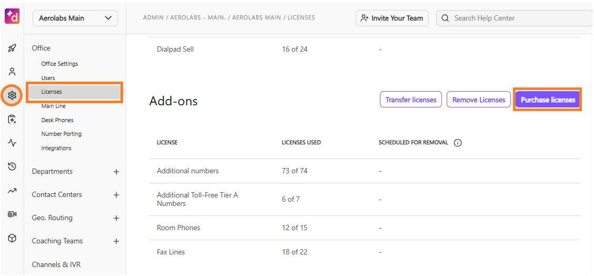The image size is (594, 276).
Task: Expand Coaching Teams with its plus icon
Action: [116, 241]
